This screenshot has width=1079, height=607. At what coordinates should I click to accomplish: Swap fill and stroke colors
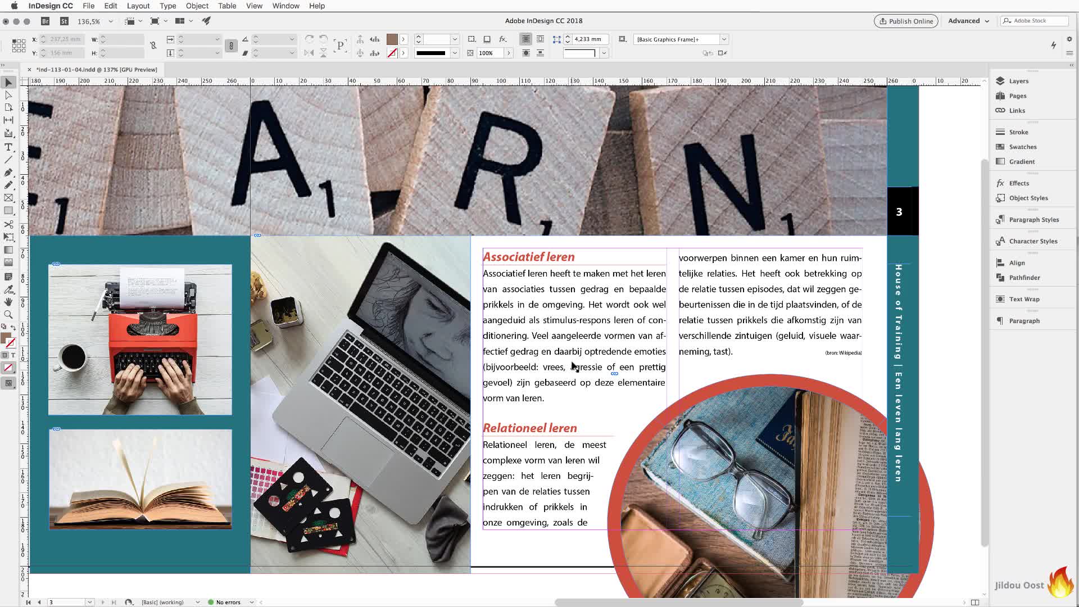tap(13, 327)
